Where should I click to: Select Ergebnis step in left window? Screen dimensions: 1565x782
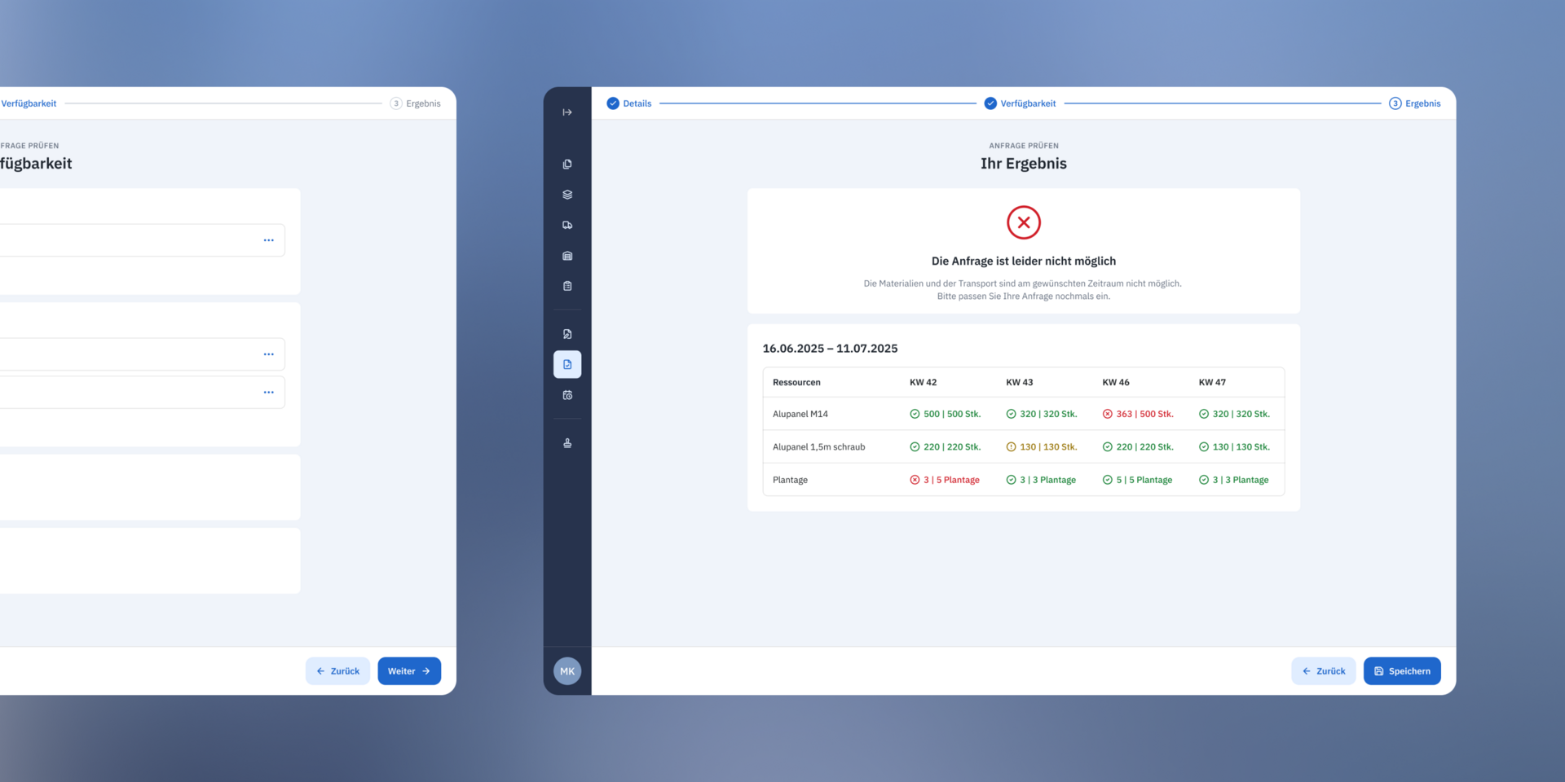point(416,103)
